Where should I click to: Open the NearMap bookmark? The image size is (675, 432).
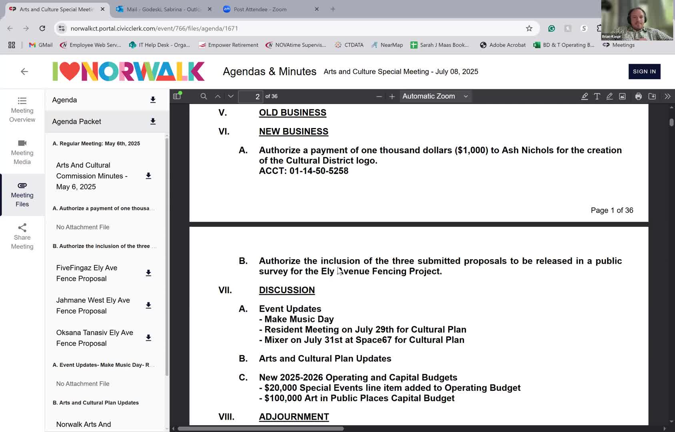(x=387, y=45)
